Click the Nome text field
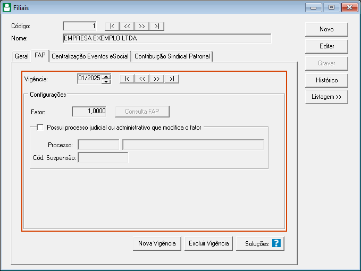 (166, 38)
